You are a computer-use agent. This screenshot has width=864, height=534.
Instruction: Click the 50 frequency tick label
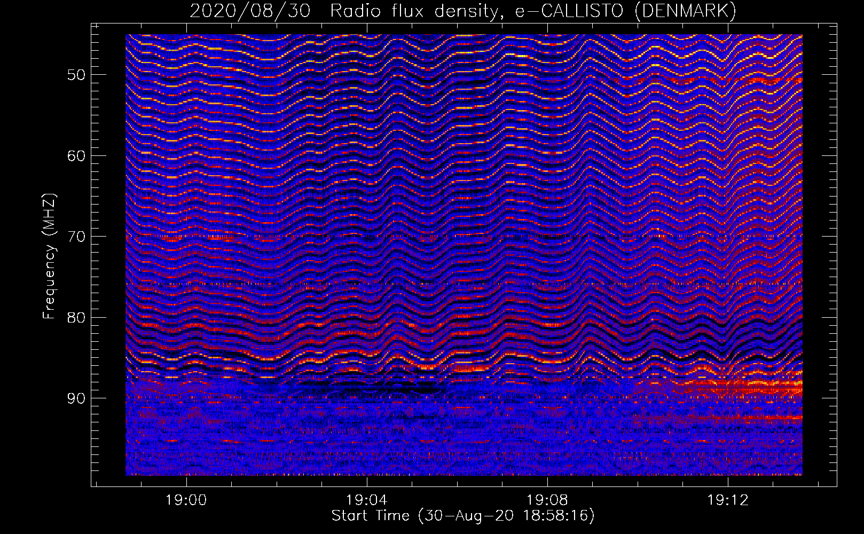[76, 75]
